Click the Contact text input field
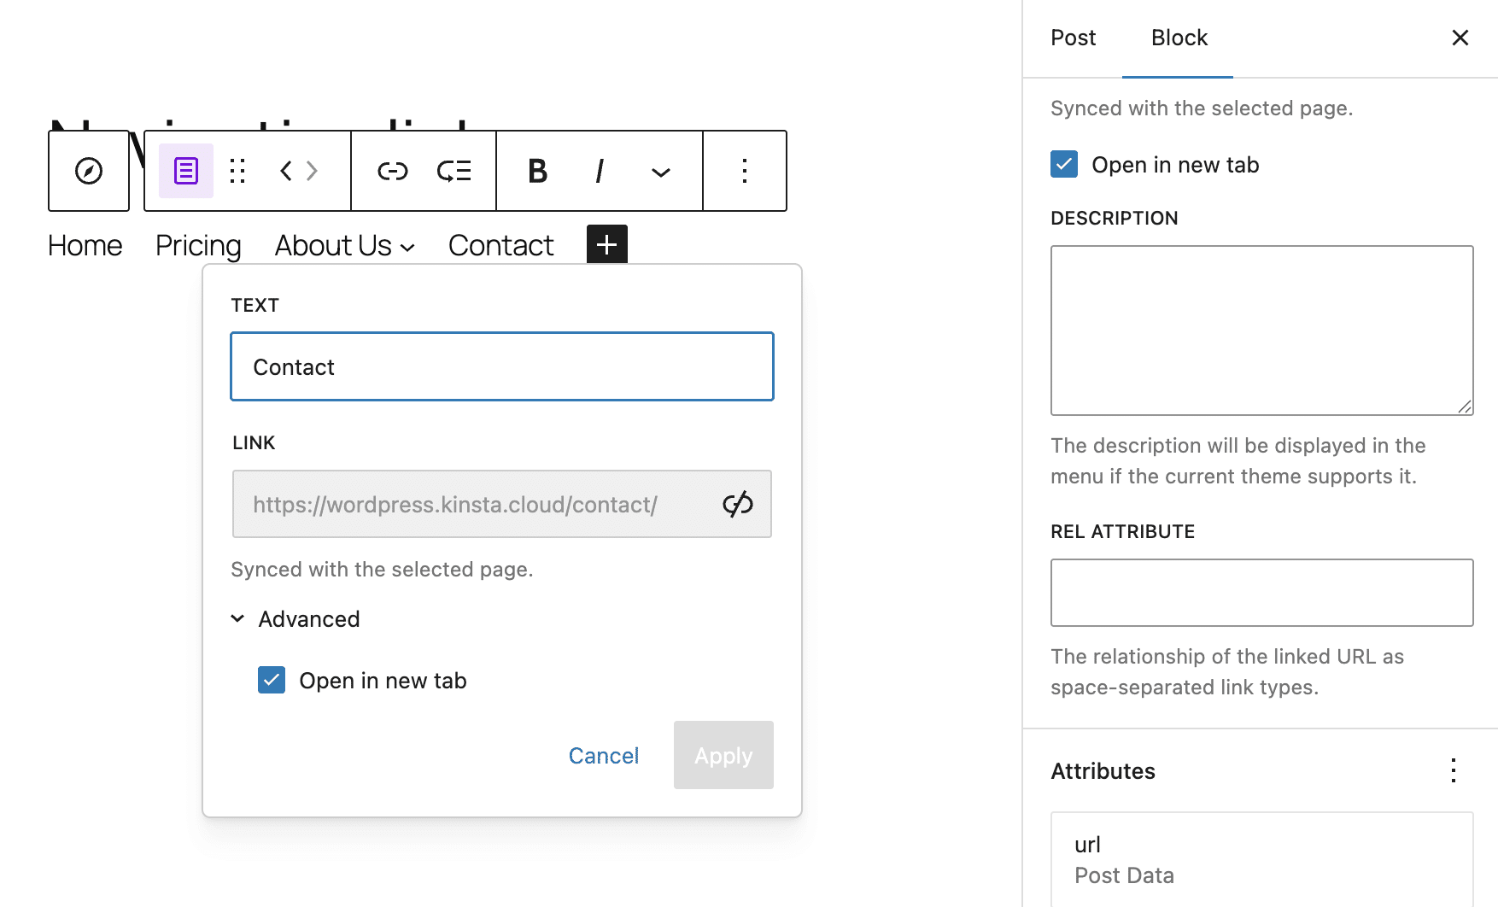Screen dimensions: 1498x907 coord(500,366)
